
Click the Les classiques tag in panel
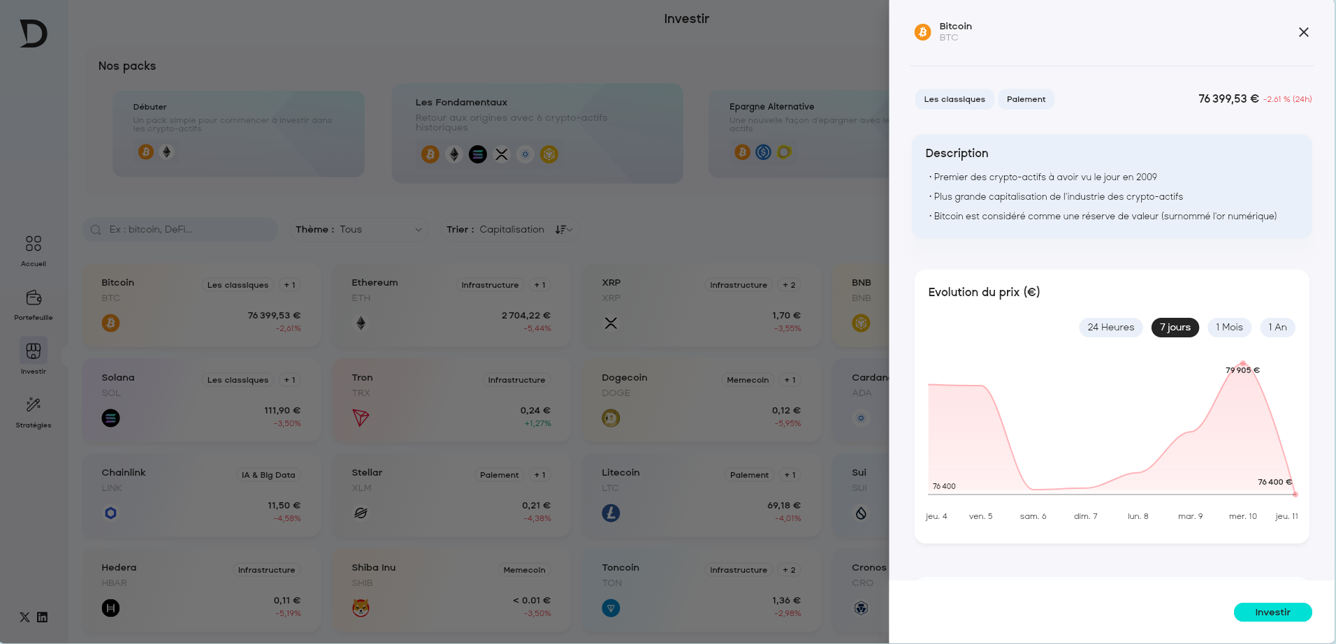coord(954,99)
